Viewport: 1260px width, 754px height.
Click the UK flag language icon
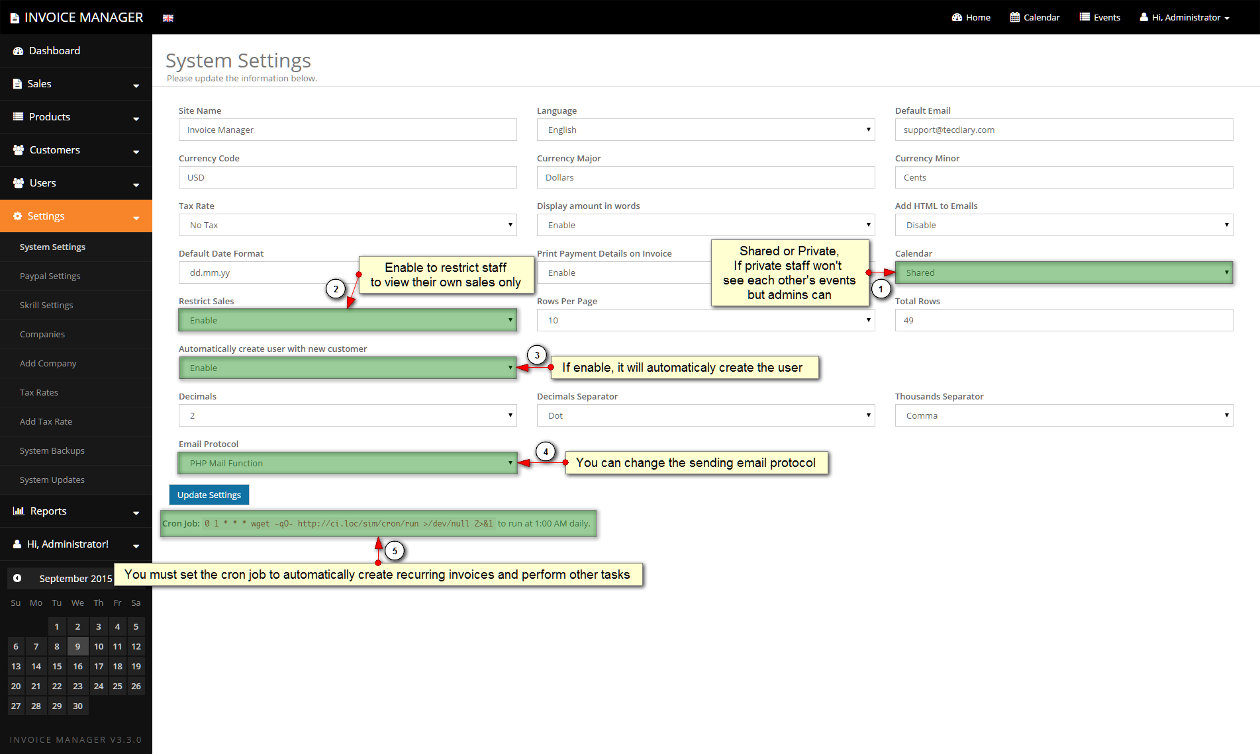tap(168, 18)
